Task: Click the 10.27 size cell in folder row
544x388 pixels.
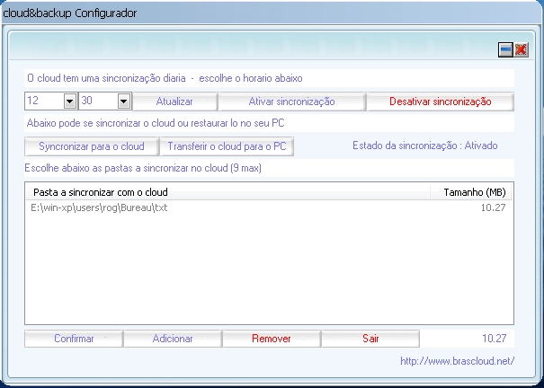Action: pyautogui.click(x=493, y=207)
